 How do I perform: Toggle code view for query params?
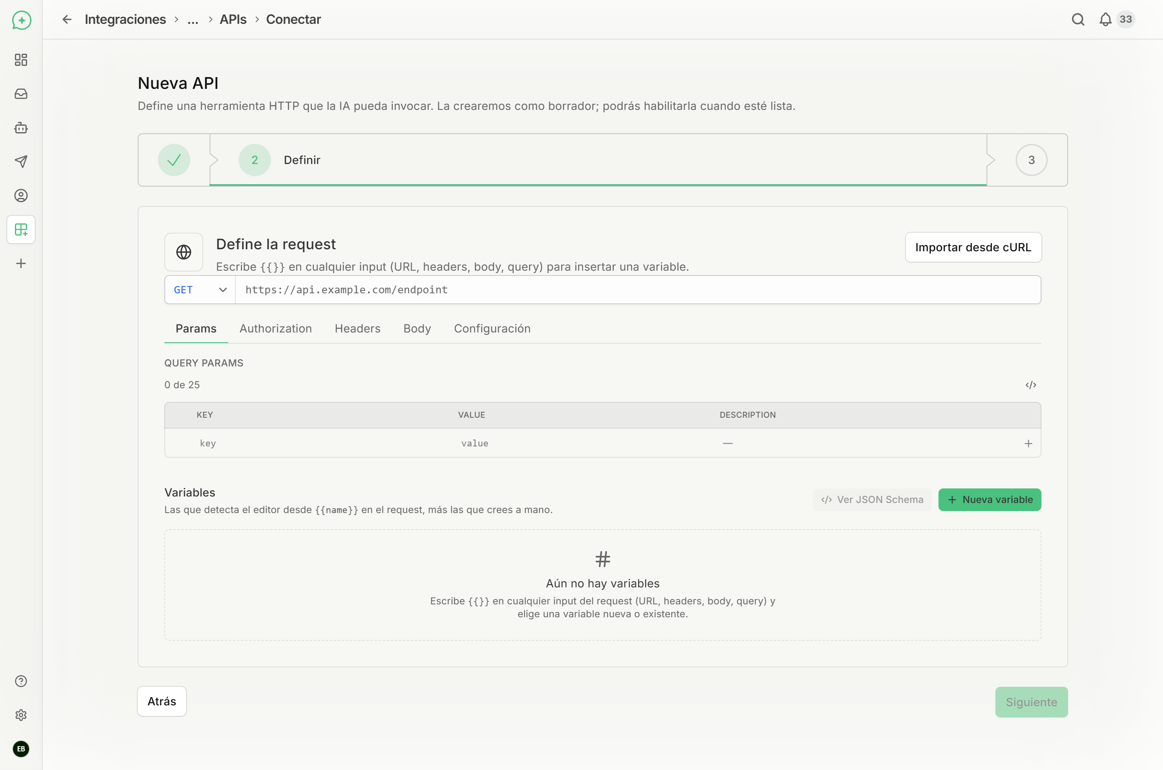coord(1031,385)
